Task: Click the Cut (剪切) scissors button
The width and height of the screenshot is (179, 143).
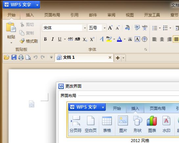Action: coord(27,25)
